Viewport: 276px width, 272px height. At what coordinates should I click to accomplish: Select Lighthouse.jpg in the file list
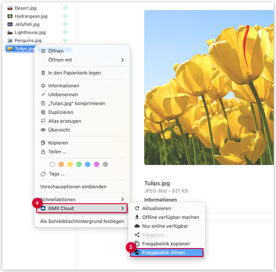coord(30,33)
